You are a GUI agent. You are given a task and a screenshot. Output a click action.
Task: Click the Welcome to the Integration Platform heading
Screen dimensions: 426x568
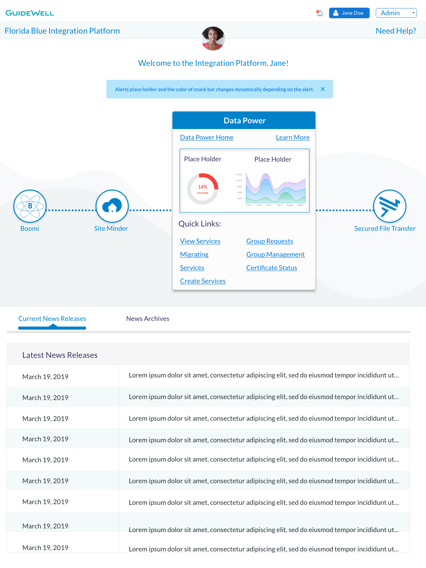click(213, 63)
